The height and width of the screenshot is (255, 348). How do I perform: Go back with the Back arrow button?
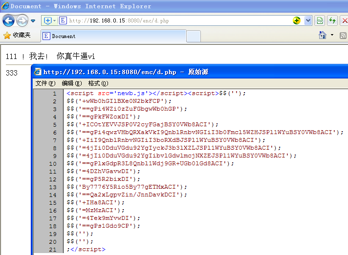pos(8,21)
